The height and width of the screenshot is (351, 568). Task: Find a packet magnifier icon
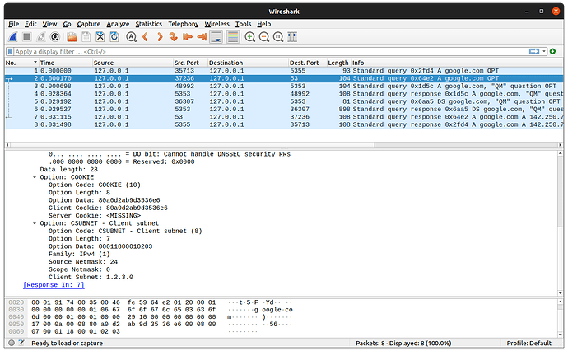pos(131,37)
